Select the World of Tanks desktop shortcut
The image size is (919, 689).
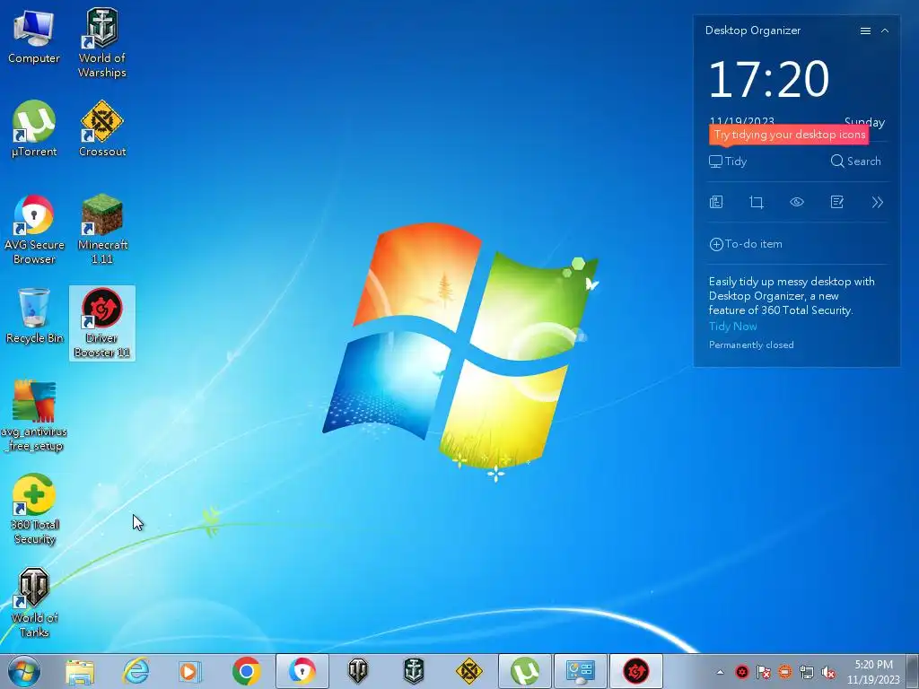coord(34,602)
